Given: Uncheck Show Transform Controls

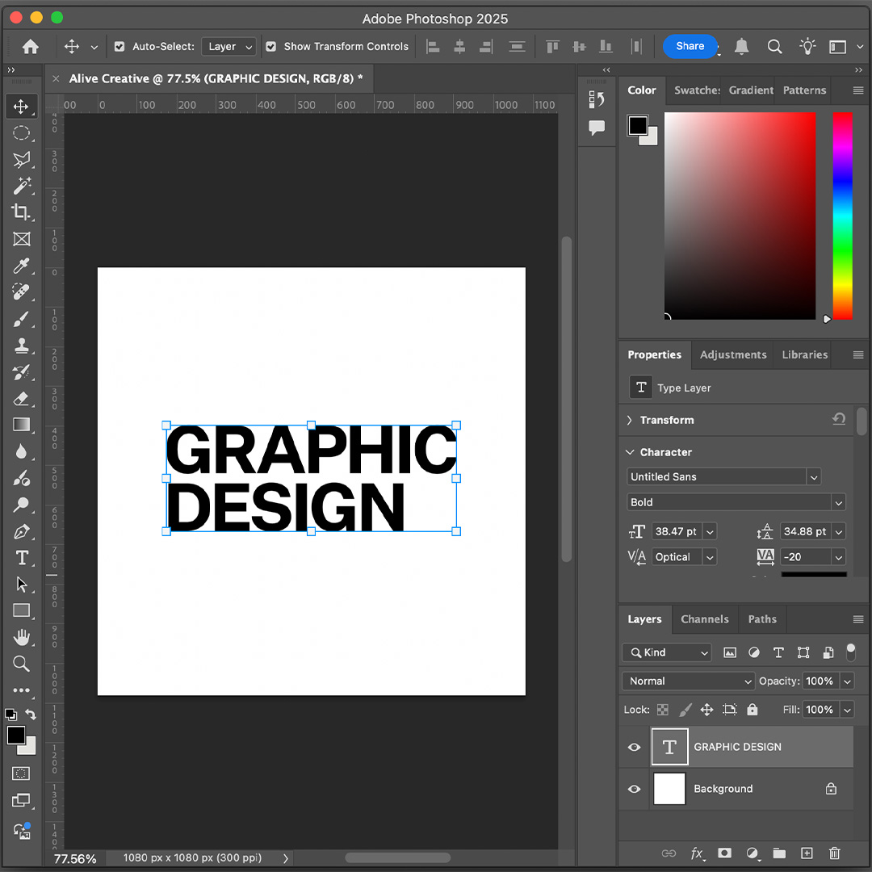Looking at the screenshot, I should (272, 46).
